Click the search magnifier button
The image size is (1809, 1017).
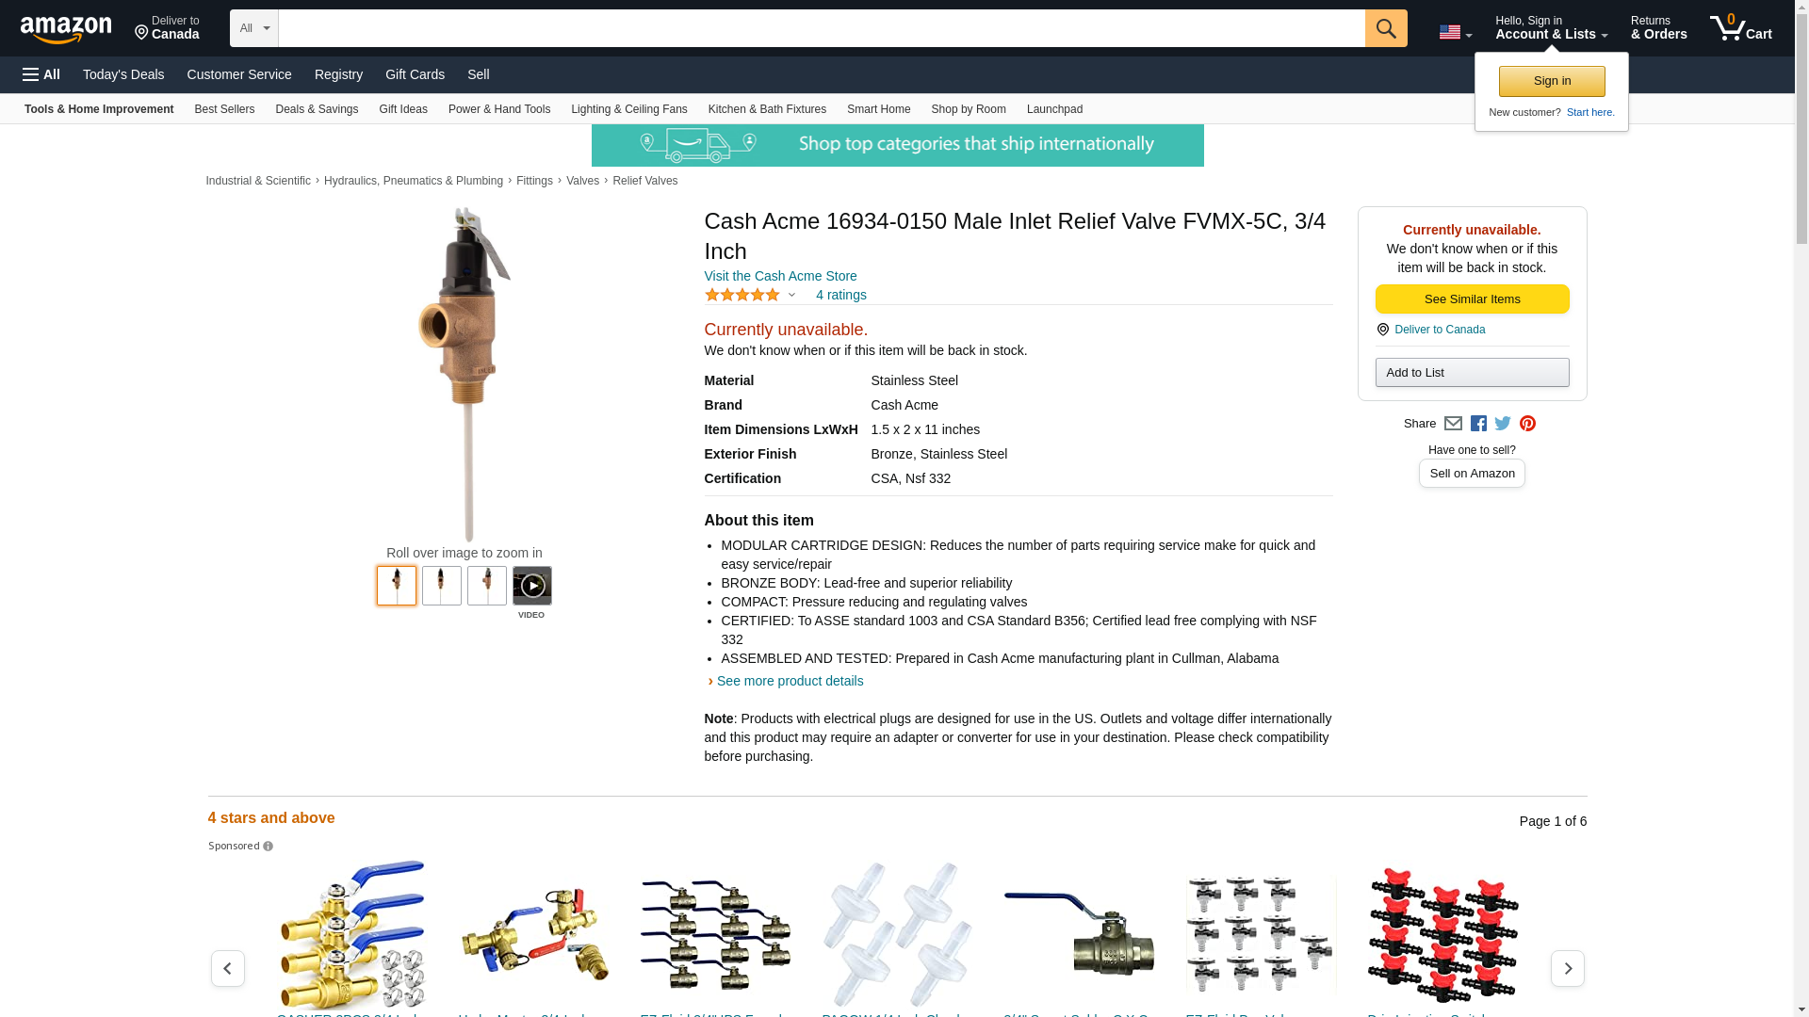point(1385,28)
